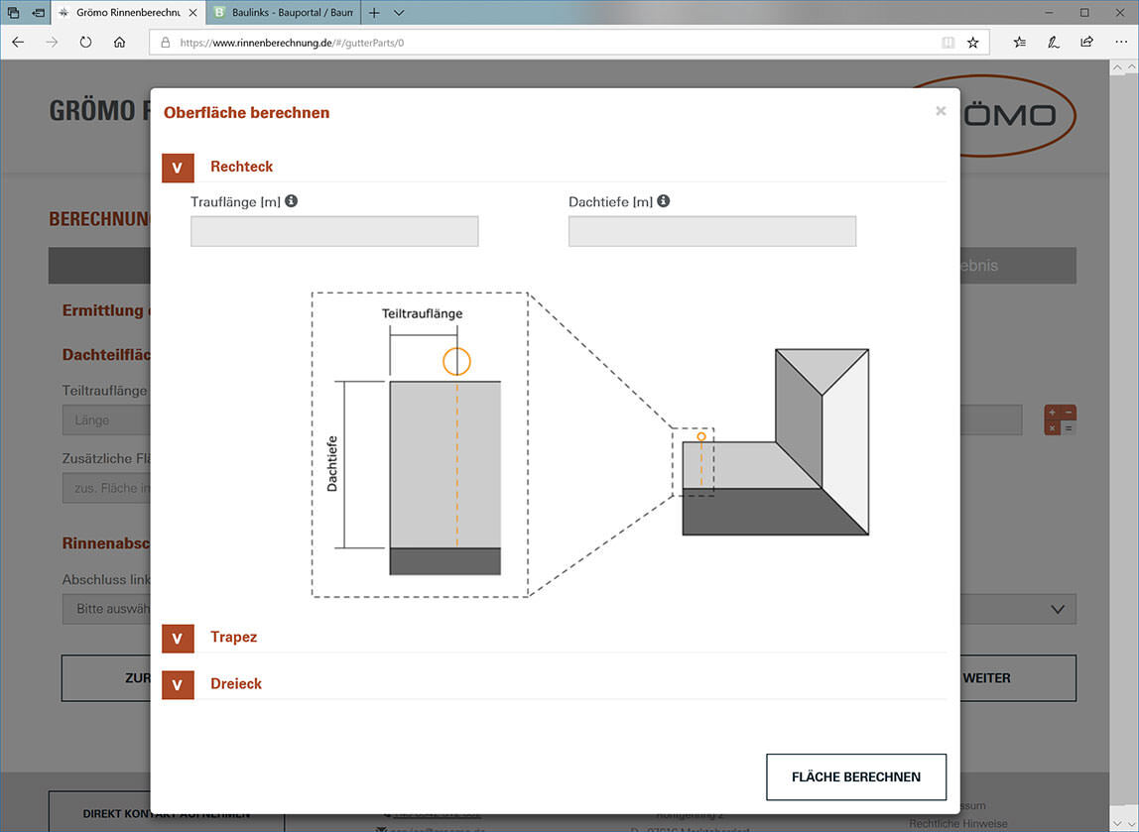Show info for Trauflänge field
Image resolution: width=1139 pixels, height=832 pixels.
(292, 200)
